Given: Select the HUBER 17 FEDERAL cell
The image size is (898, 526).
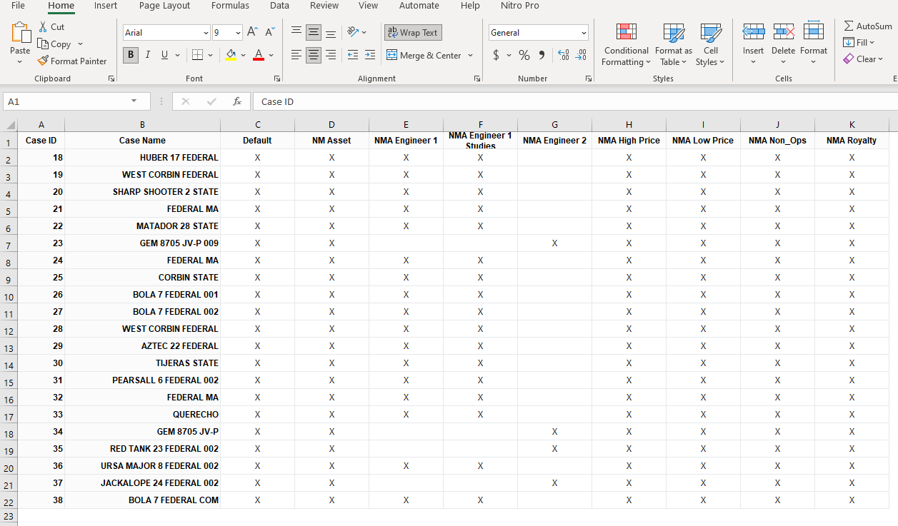Looking at the screenshot, I should point(143,158).
